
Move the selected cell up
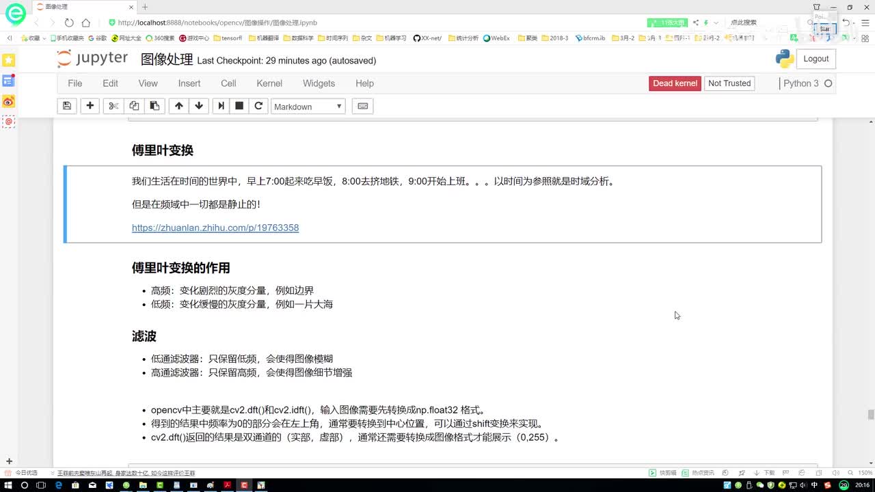(x=179, y=106)
